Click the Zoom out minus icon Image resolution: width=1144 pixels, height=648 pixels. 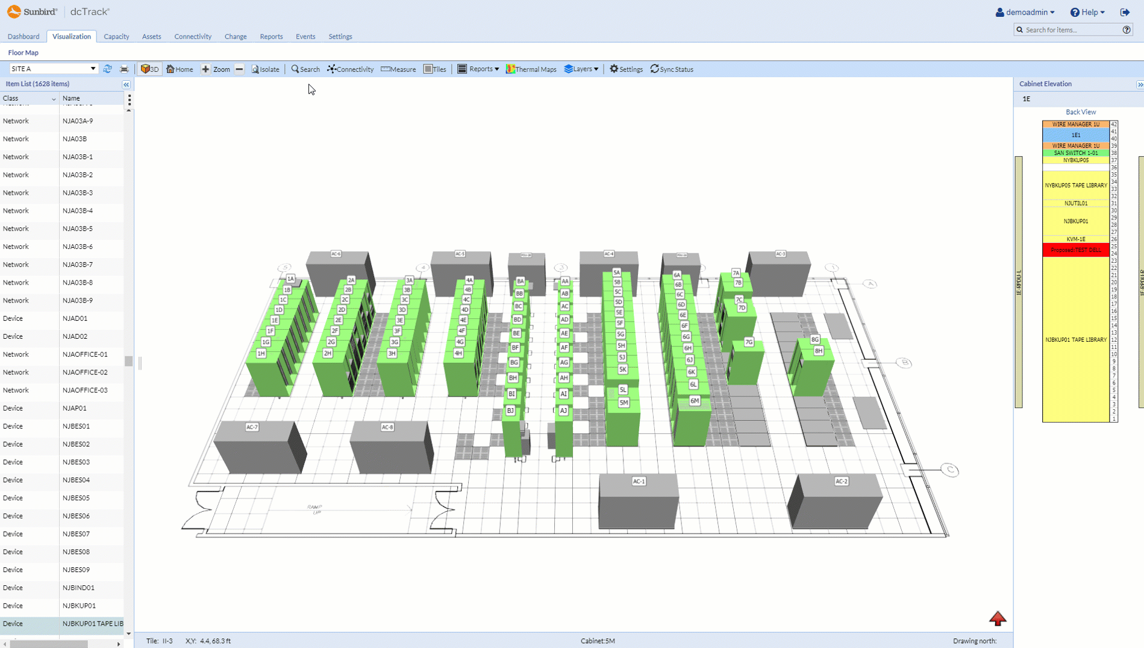tap(239, 69)
